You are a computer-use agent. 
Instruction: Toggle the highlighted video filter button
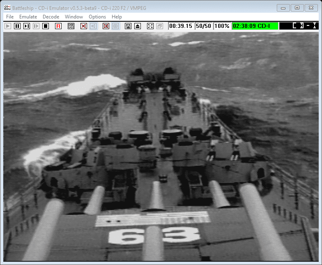pos(115,26)
